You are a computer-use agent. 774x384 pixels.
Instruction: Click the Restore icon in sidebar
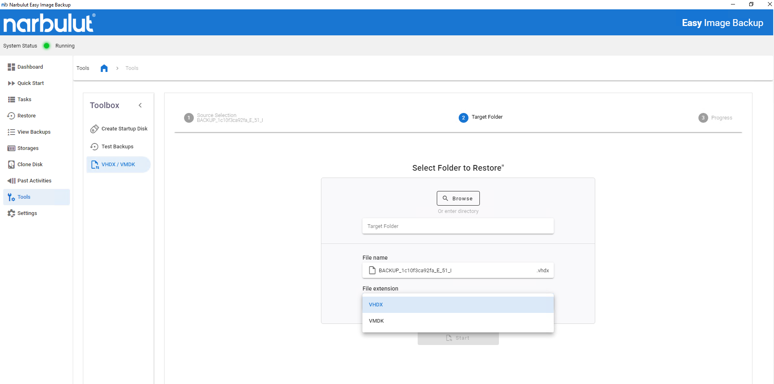(11, 116)
